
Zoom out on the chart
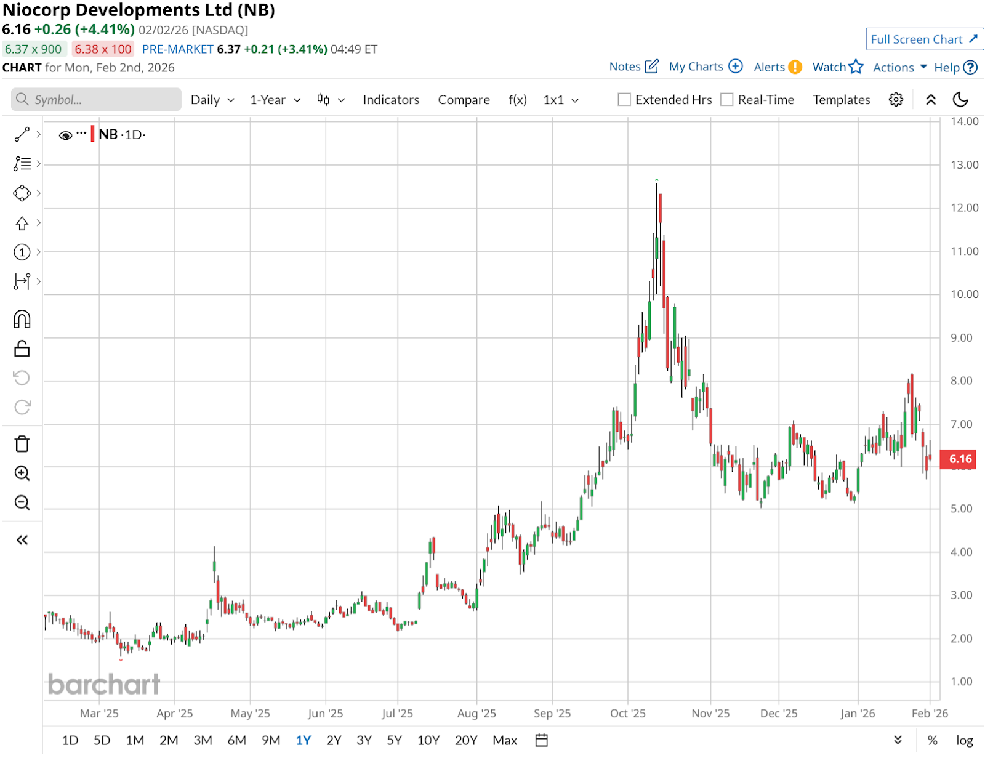[x=22, y=502]
